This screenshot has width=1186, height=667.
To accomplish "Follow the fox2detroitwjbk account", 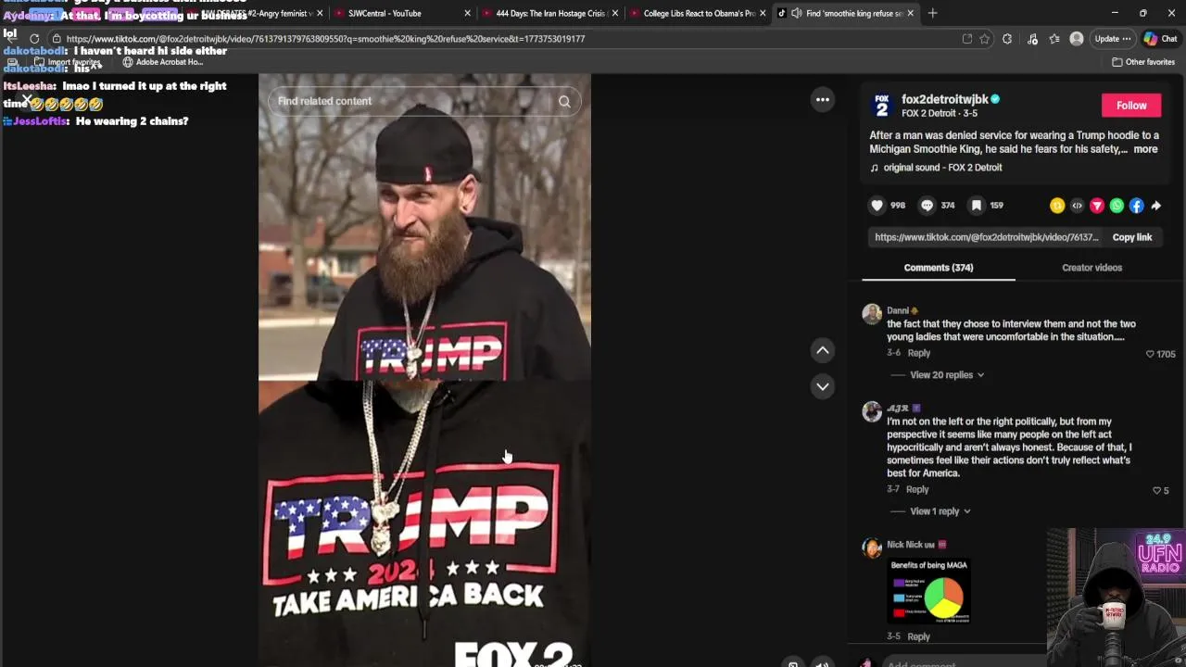I will (1131, 106).
